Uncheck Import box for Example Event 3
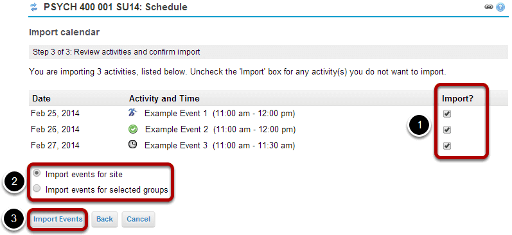The image size is (512, 235). point(447,146)
